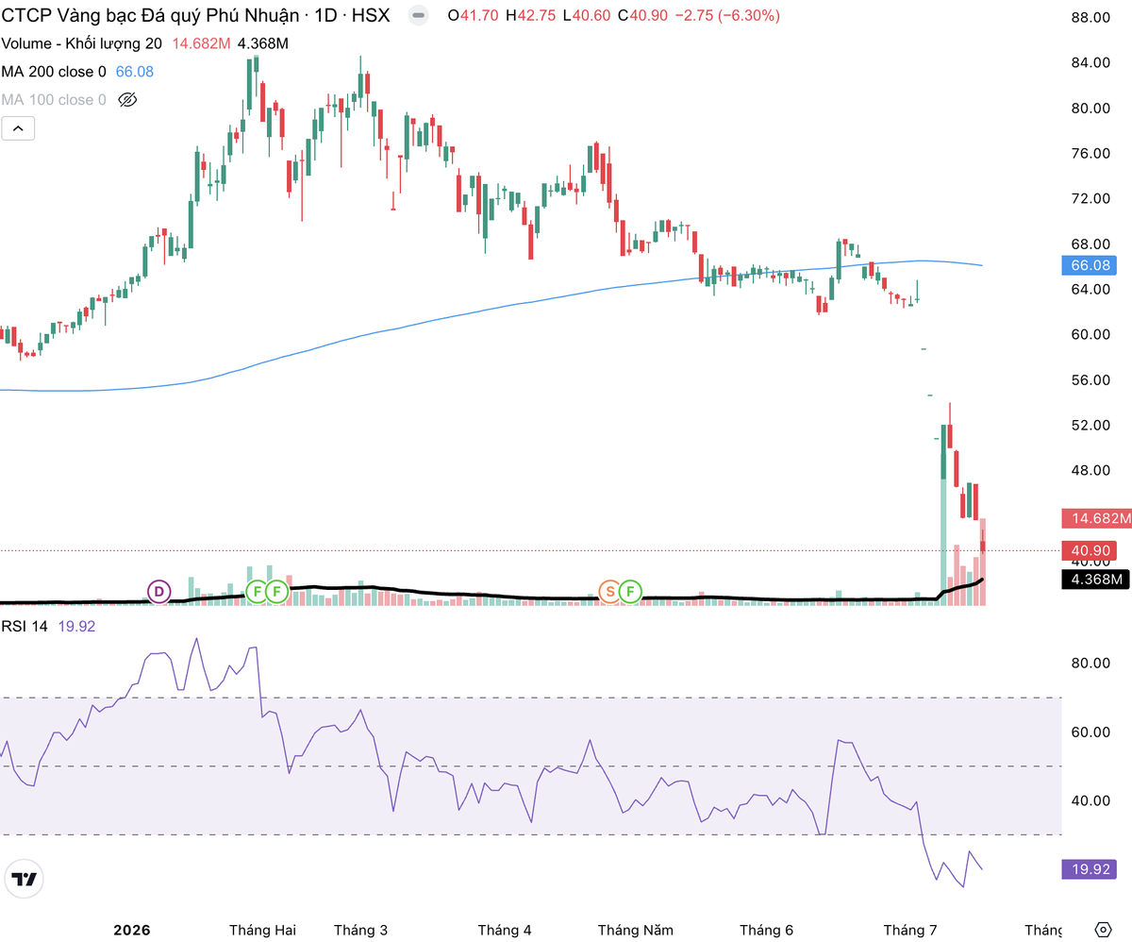Screen dimensions: 1132x942
Task: Click the purple 19.92 RSI value label
Action: (1094, 868)
